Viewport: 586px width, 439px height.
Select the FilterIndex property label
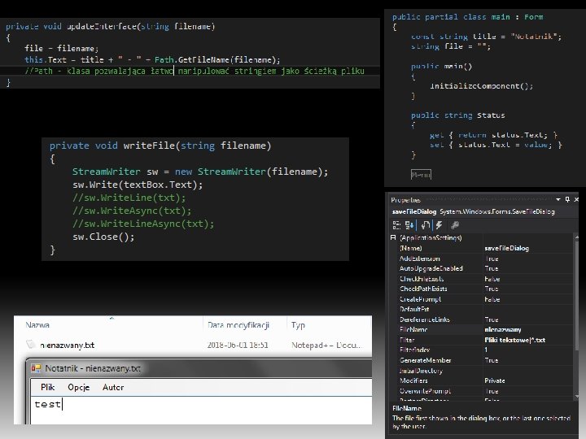(x=414, y=350)
